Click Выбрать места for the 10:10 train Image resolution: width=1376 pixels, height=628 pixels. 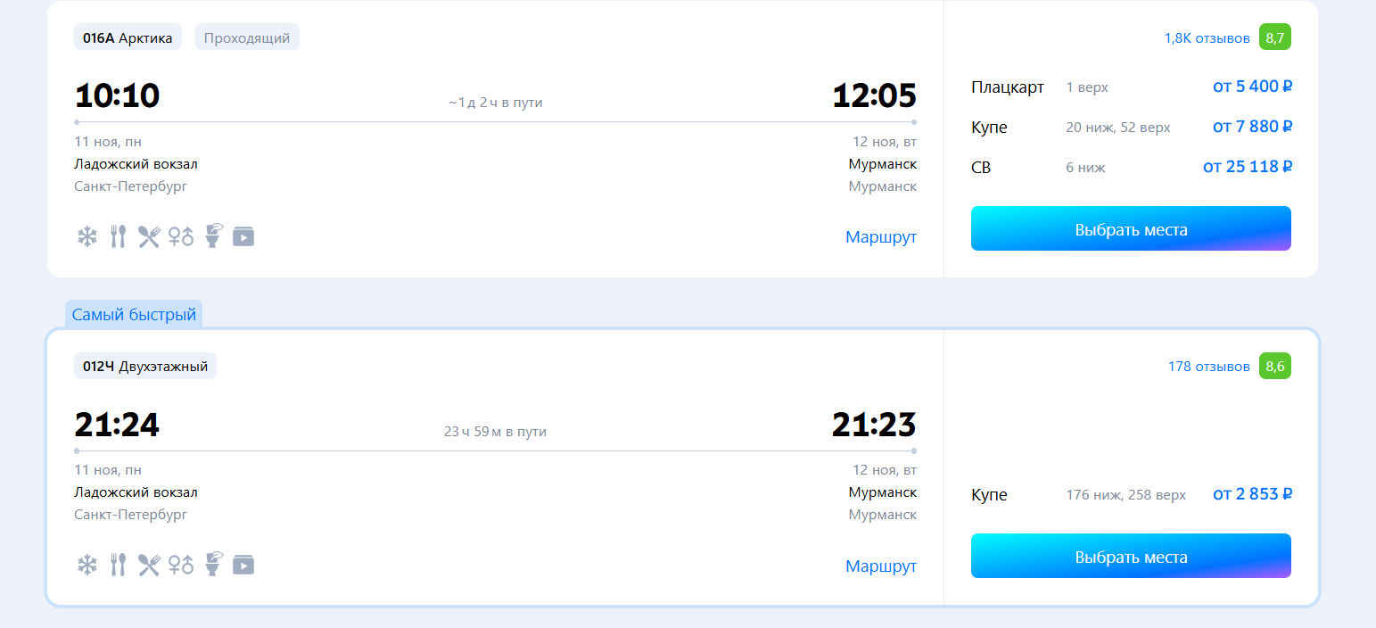tap(1131, 228)
